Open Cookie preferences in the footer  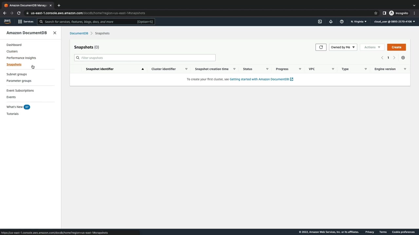point(403,232)
